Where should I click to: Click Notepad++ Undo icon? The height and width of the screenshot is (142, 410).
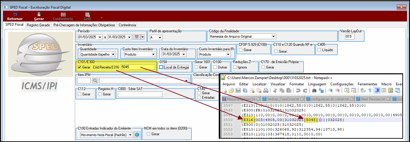(x=298, y=90)
